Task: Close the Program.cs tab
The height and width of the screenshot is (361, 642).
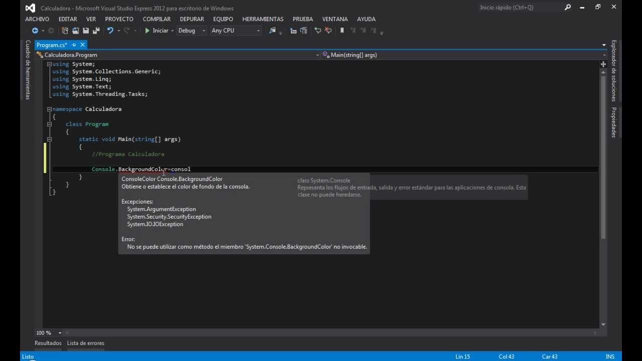Action: (83, 45)
